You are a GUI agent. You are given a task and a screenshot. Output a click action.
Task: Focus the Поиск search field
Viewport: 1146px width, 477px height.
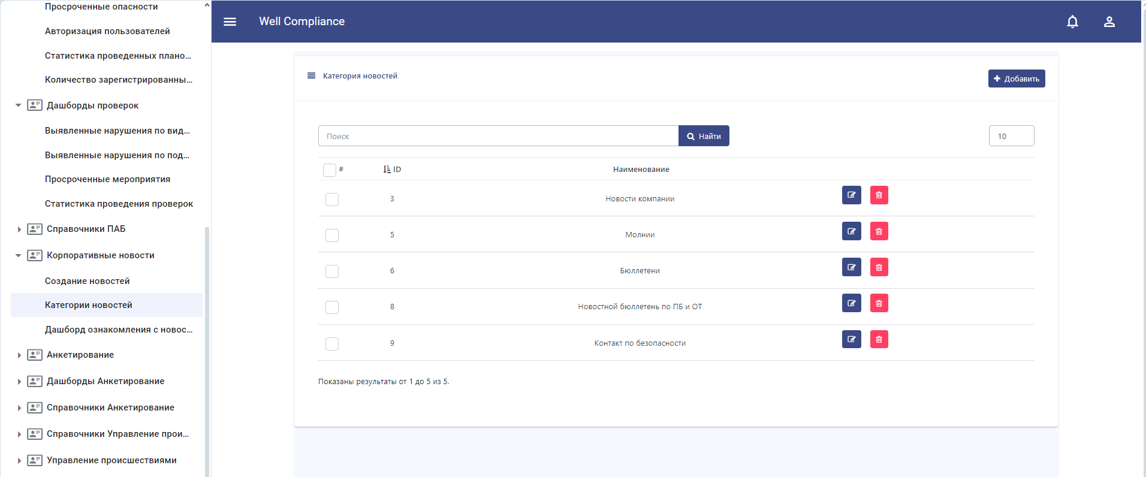click(x=497, y=136)
